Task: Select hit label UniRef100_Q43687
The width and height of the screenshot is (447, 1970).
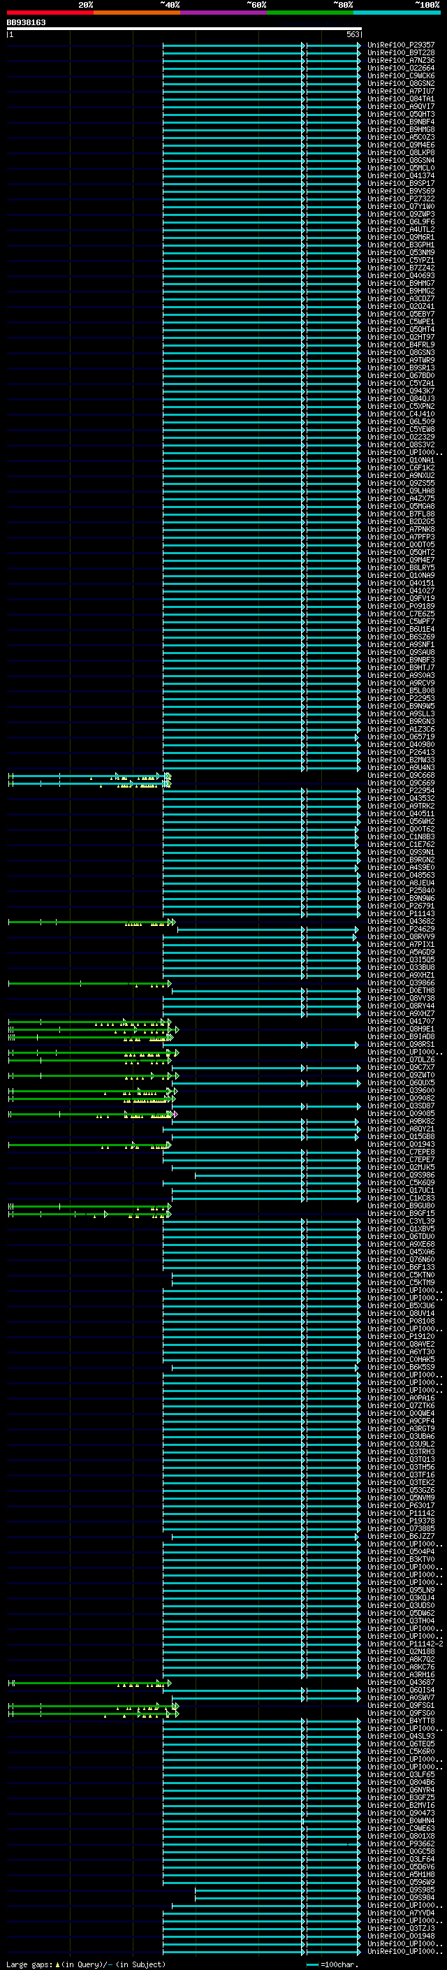Action: coord(401,1683)
